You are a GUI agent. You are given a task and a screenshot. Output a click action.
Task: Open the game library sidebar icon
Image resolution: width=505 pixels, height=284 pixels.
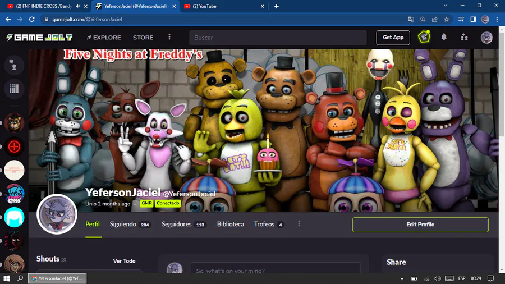pos(14,89)
